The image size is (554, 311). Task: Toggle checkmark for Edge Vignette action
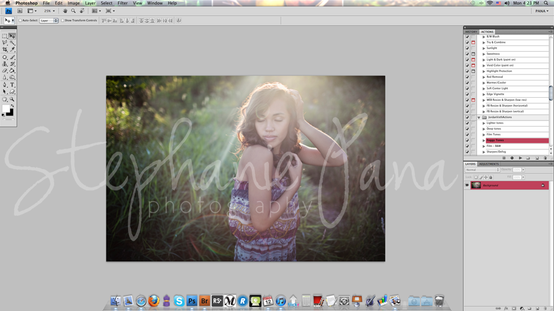coord(467,94)
